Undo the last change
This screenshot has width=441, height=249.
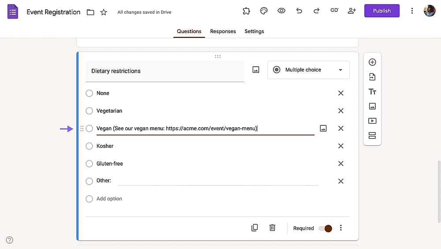tap(299, 11)
